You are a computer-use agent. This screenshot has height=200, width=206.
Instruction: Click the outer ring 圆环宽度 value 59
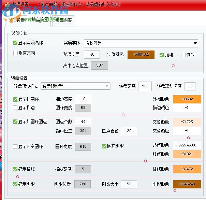pos(83,108)
